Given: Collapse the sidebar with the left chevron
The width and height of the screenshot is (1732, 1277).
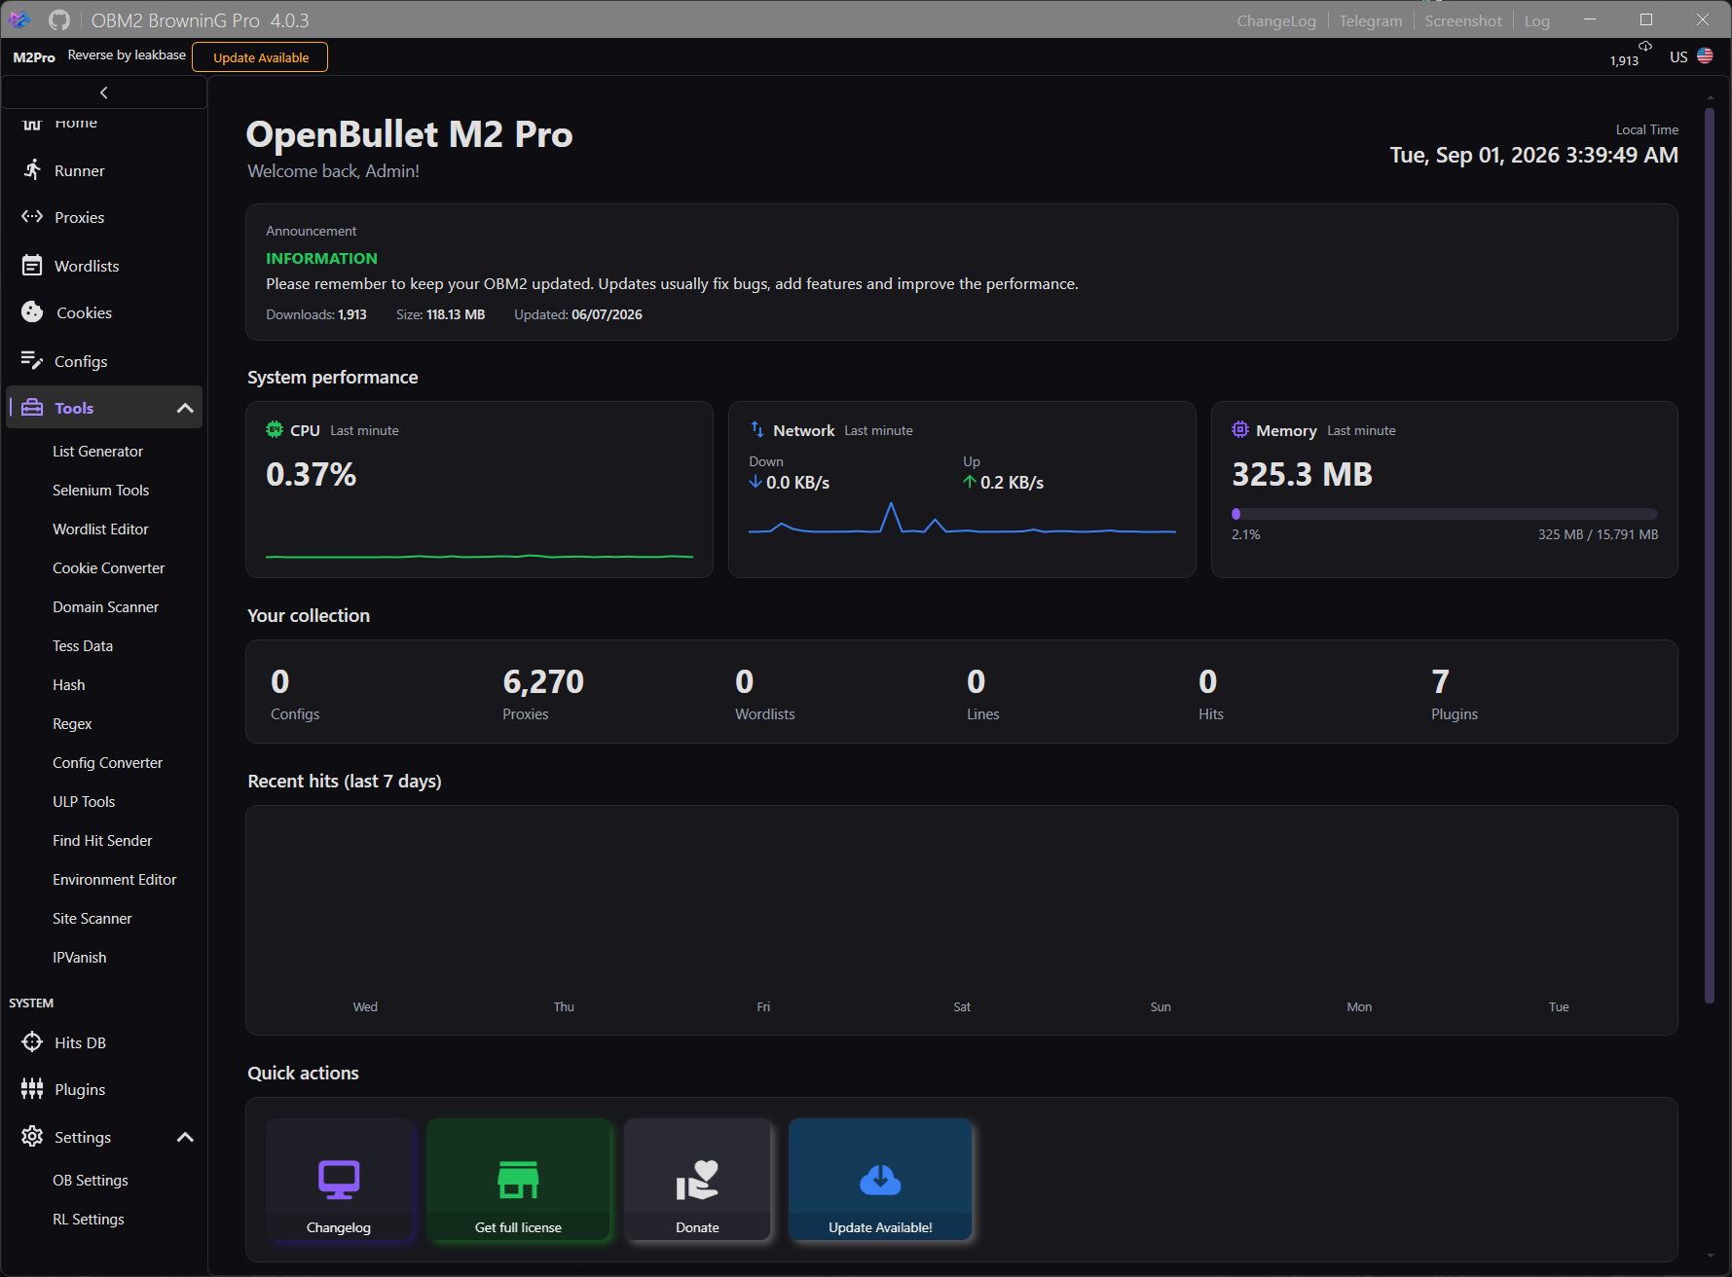Looking at the screenshot, I should pyautogui.click(x=104, y=92).
